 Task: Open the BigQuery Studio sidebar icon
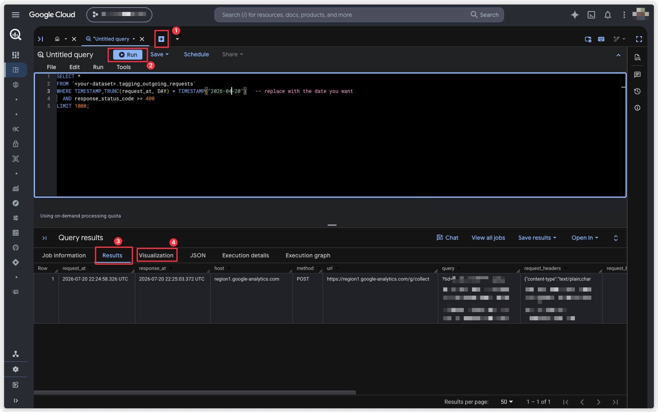pyautogui.click(x=16, y=70)
